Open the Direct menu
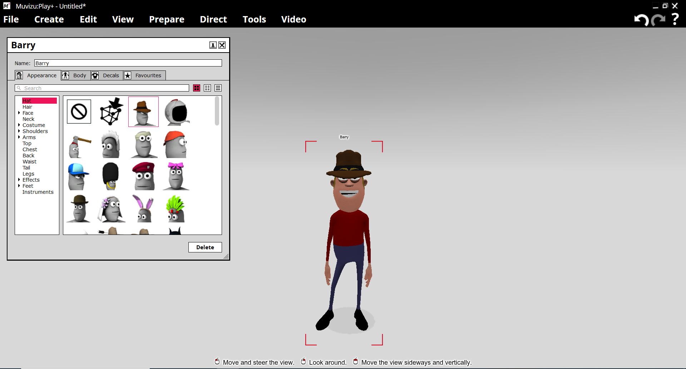Viewport: 686px width, 369px height. coord(213,19)
